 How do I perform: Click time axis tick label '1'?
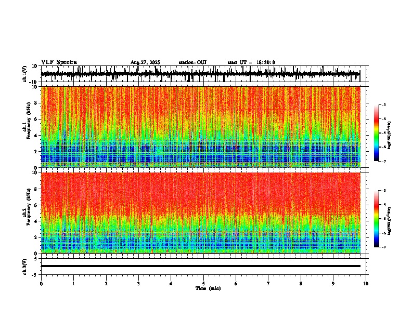click(x=73, y=284)
